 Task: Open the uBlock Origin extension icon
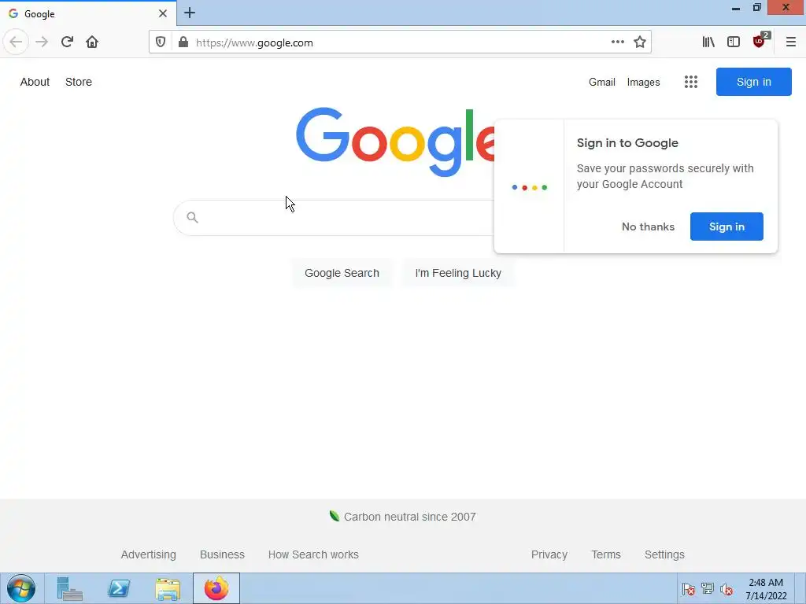760,42
